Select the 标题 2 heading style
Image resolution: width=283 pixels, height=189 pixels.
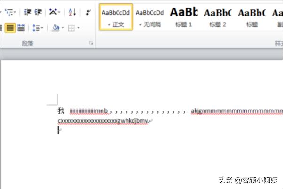[218, 17]
